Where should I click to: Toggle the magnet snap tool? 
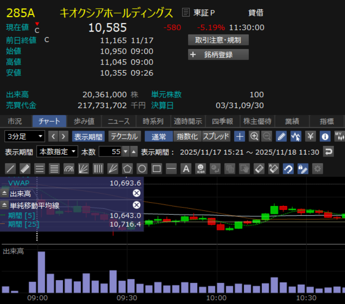click(x=288, y=168)
